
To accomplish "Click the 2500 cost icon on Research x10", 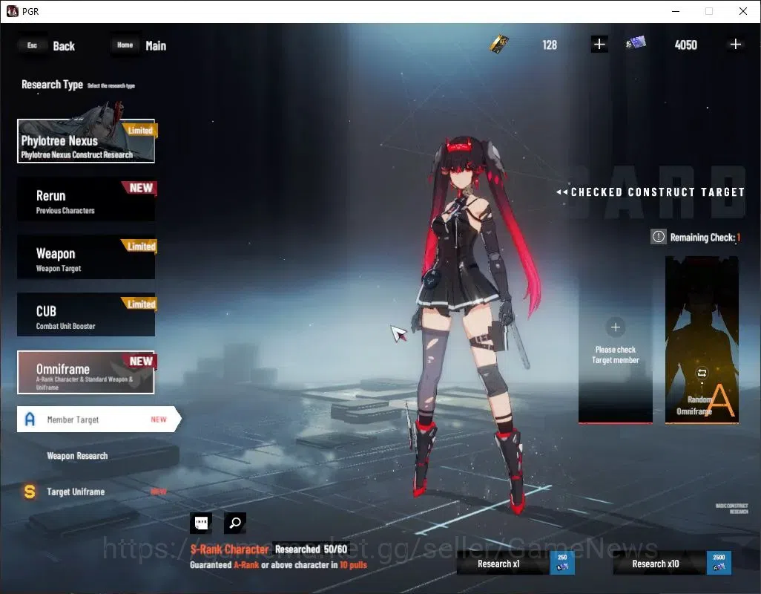I will click(x=719, y=563).
